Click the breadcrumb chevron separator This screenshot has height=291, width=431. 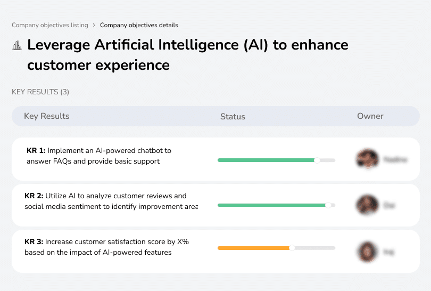coord(94,25)
